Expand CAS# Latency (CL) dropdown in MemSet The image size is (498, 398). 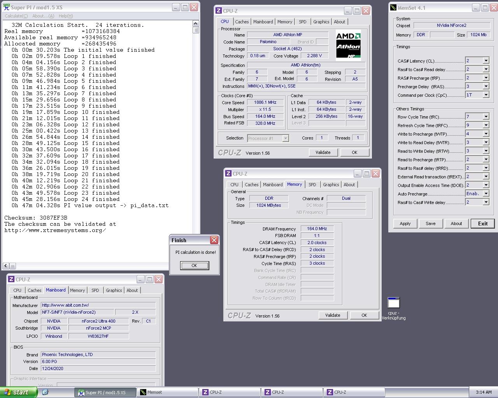pos(486,61)
